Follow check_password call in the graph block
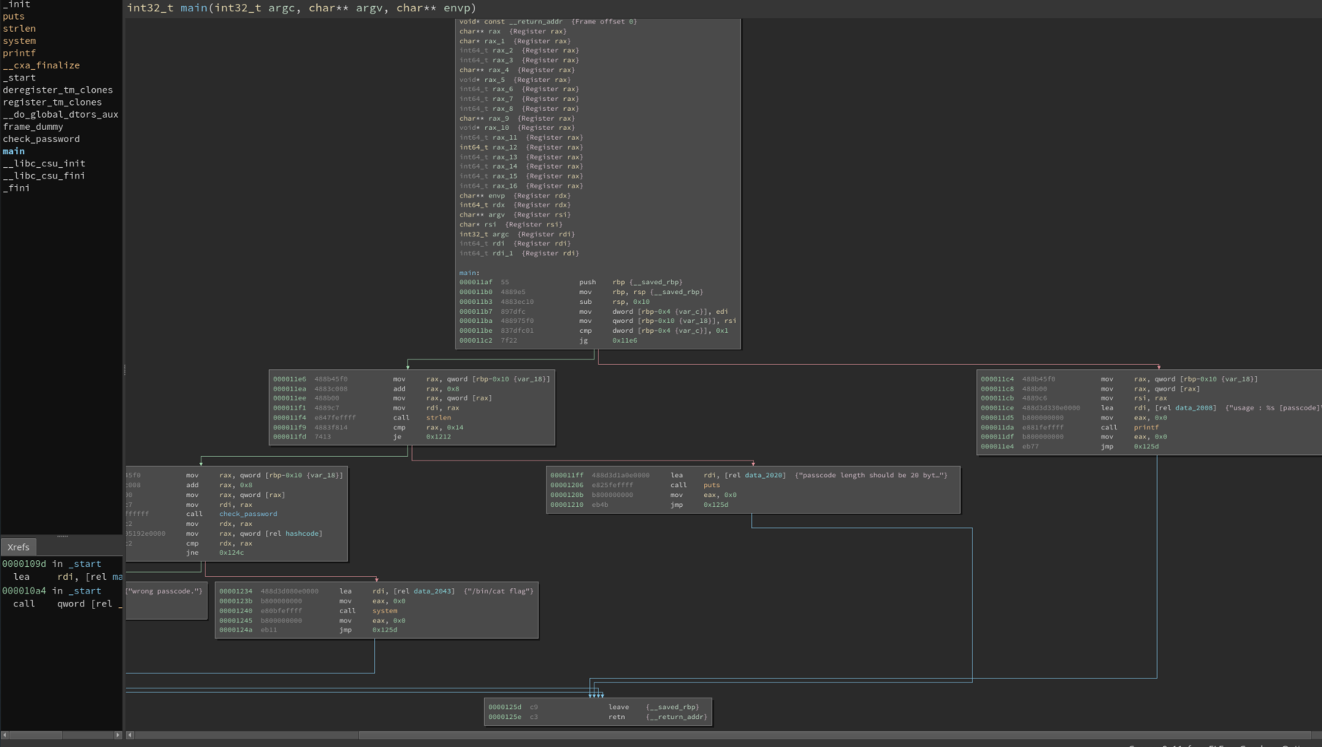Screen dimensions: 1322x747 point(248,514)
